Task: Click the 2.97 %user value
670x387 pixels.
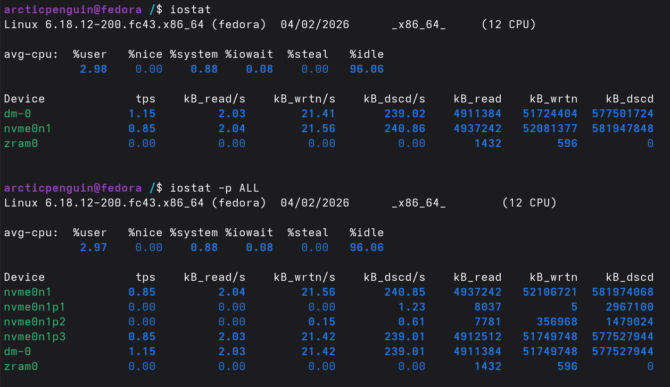Action: 94,247
